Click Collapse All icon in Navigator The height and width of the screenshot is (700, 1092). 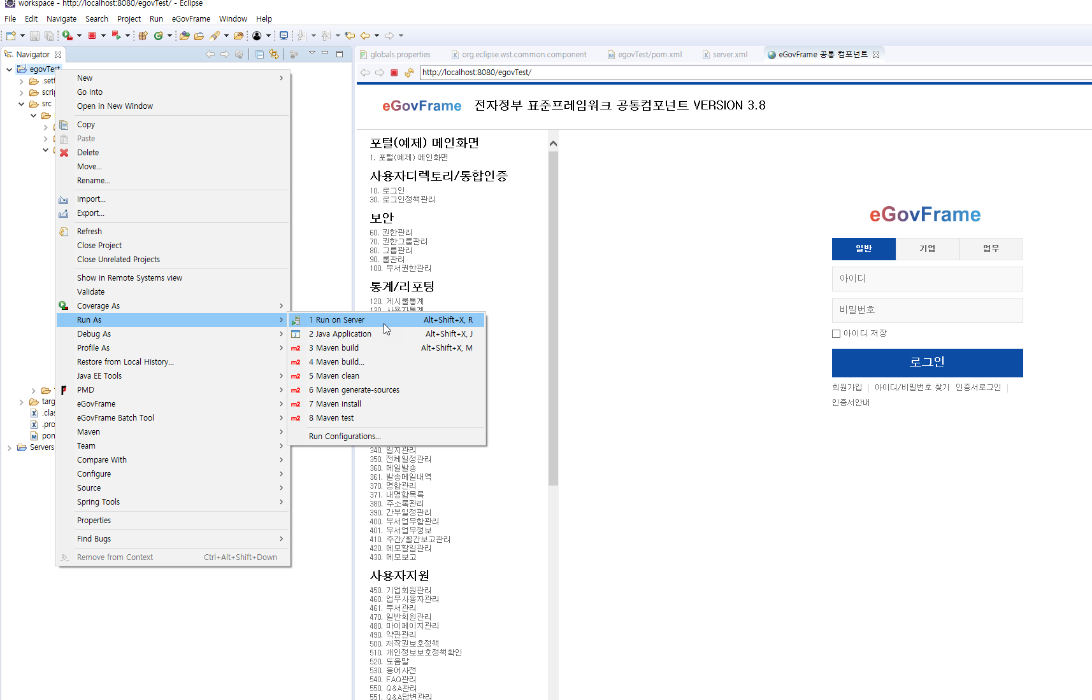[260, 55]
